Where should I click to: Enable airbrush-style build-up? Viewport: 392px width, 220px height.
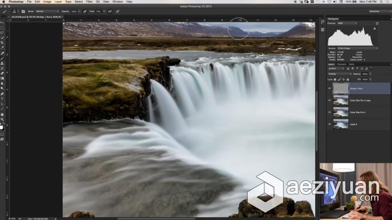110,11
